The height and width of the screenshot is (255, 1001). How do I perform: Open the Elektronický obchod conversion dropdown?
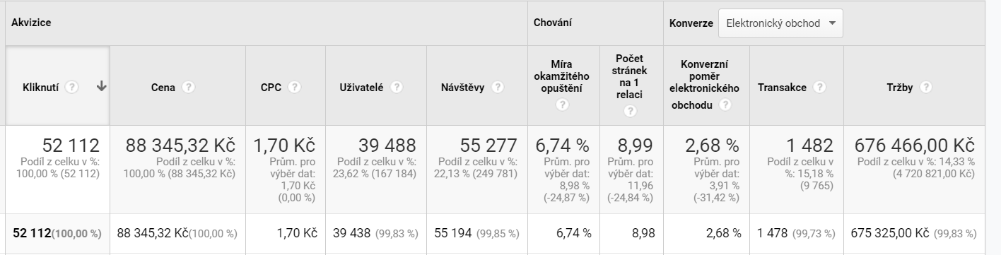780,23
